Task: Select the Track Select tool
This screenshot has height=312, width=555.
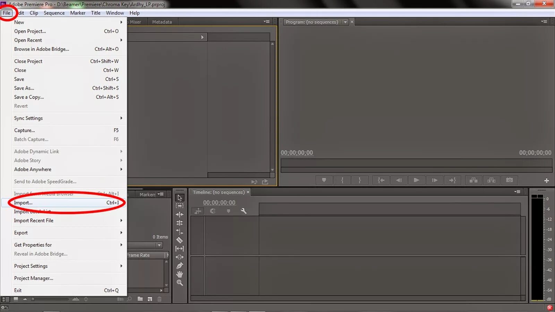Action: pos(180,206)
